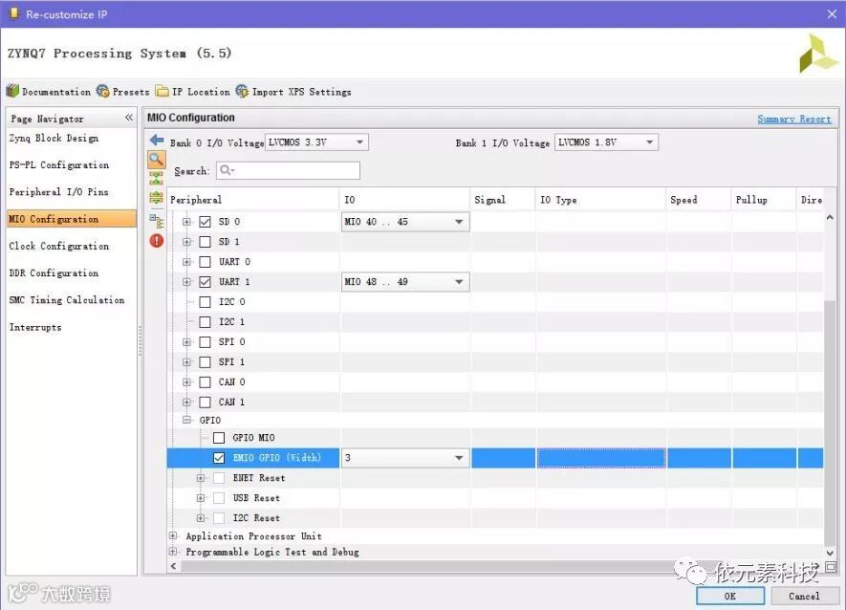Expand the SD 0 tree node
This screenshot has width=846, height=610.
point(186,221)
